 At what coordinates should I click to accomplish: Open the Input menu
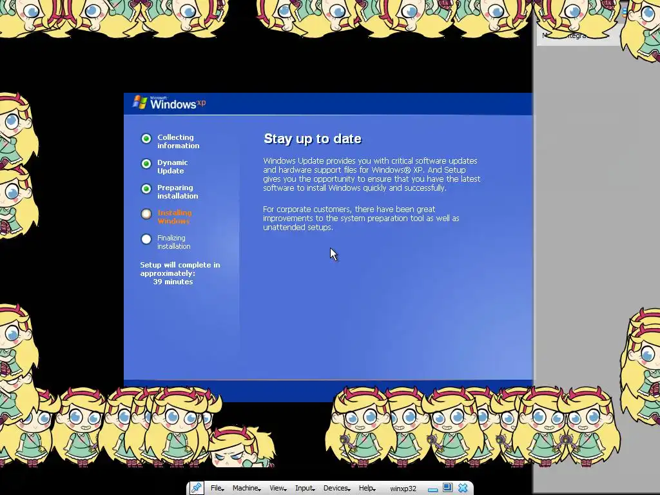(x=305, y=488)
